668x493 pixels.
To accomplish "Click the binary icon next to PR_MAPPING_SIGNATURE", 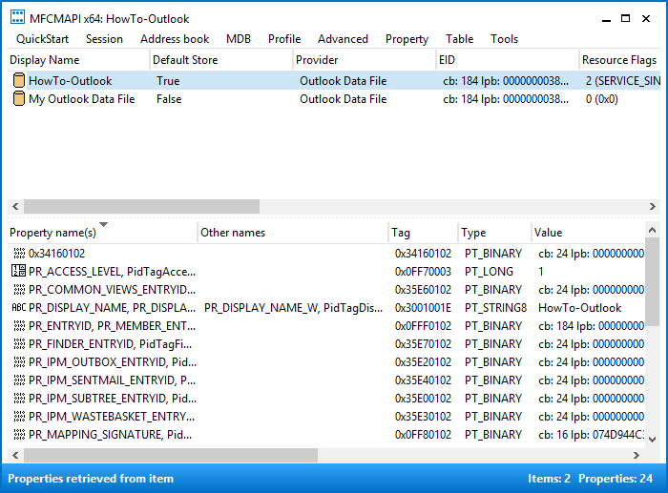I will 19,434.
